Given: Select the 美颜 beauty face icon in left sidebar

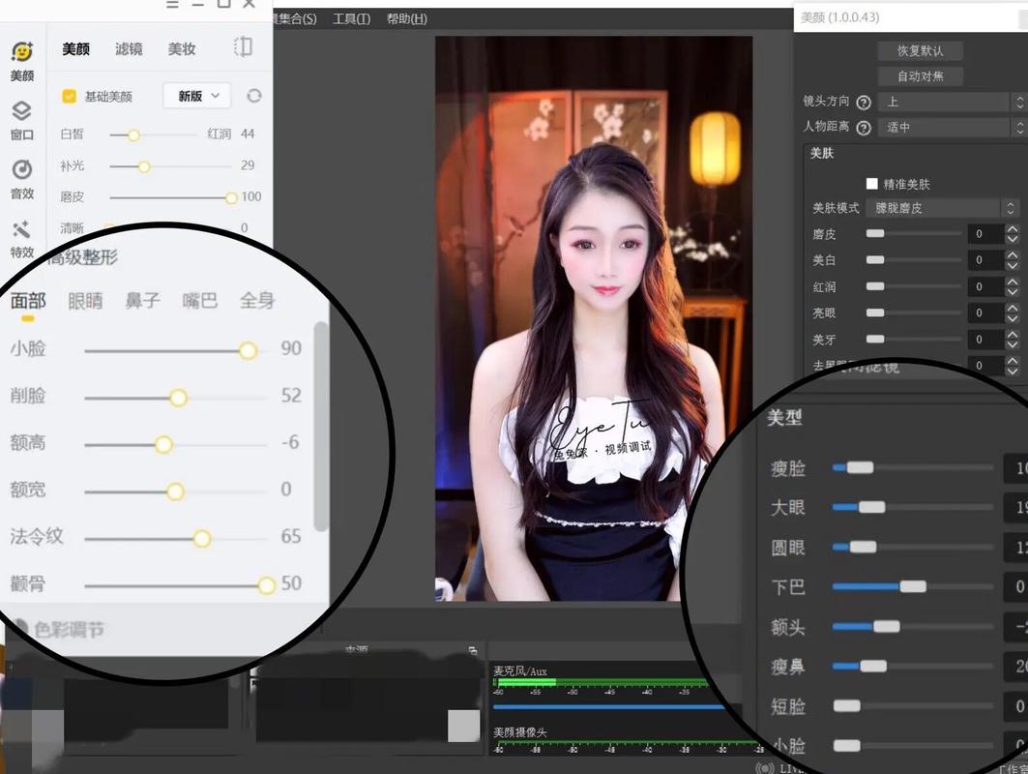Looking at the screenshot, I should tap(21, 53).
